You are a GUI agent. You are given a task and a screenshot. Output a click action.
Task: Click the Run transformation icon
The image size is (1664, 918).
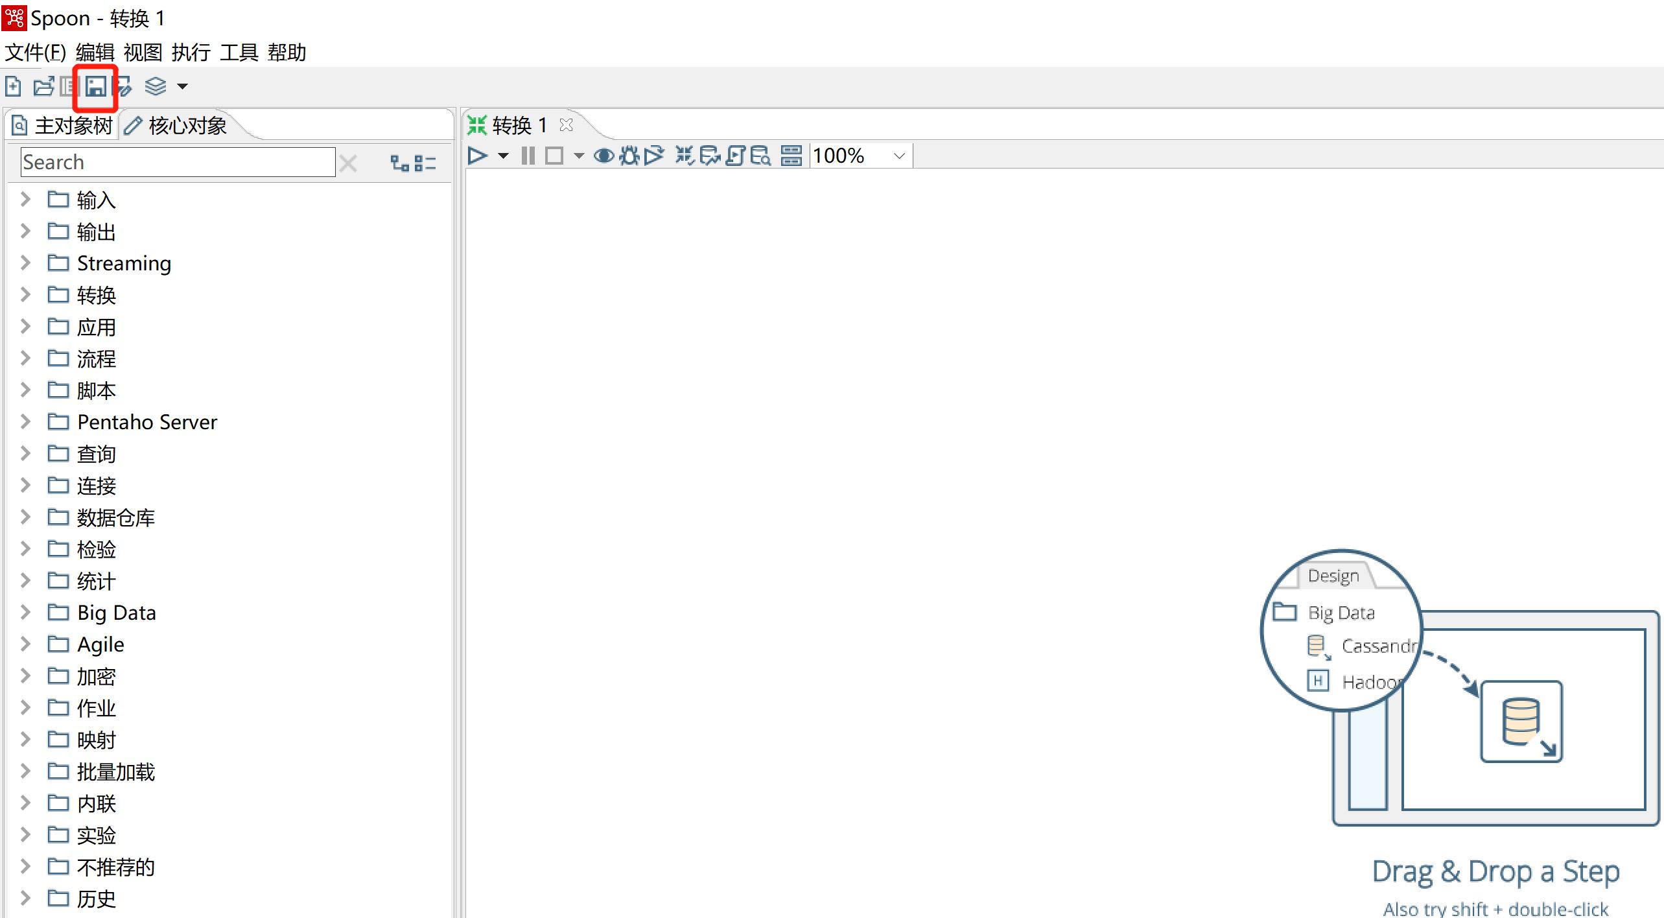[x=477, y=156]
